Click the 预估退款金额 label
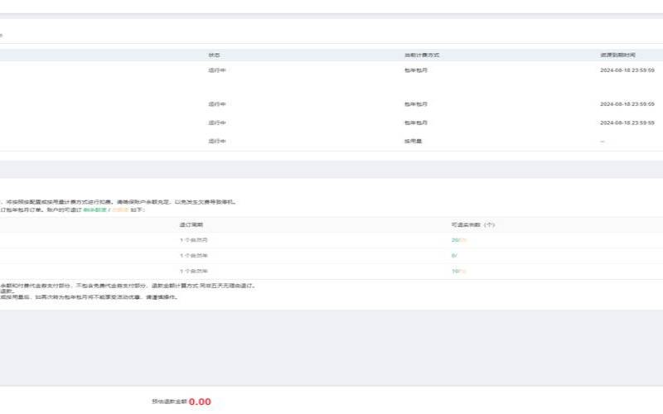The image size is (663, 414). coord(168,402)
